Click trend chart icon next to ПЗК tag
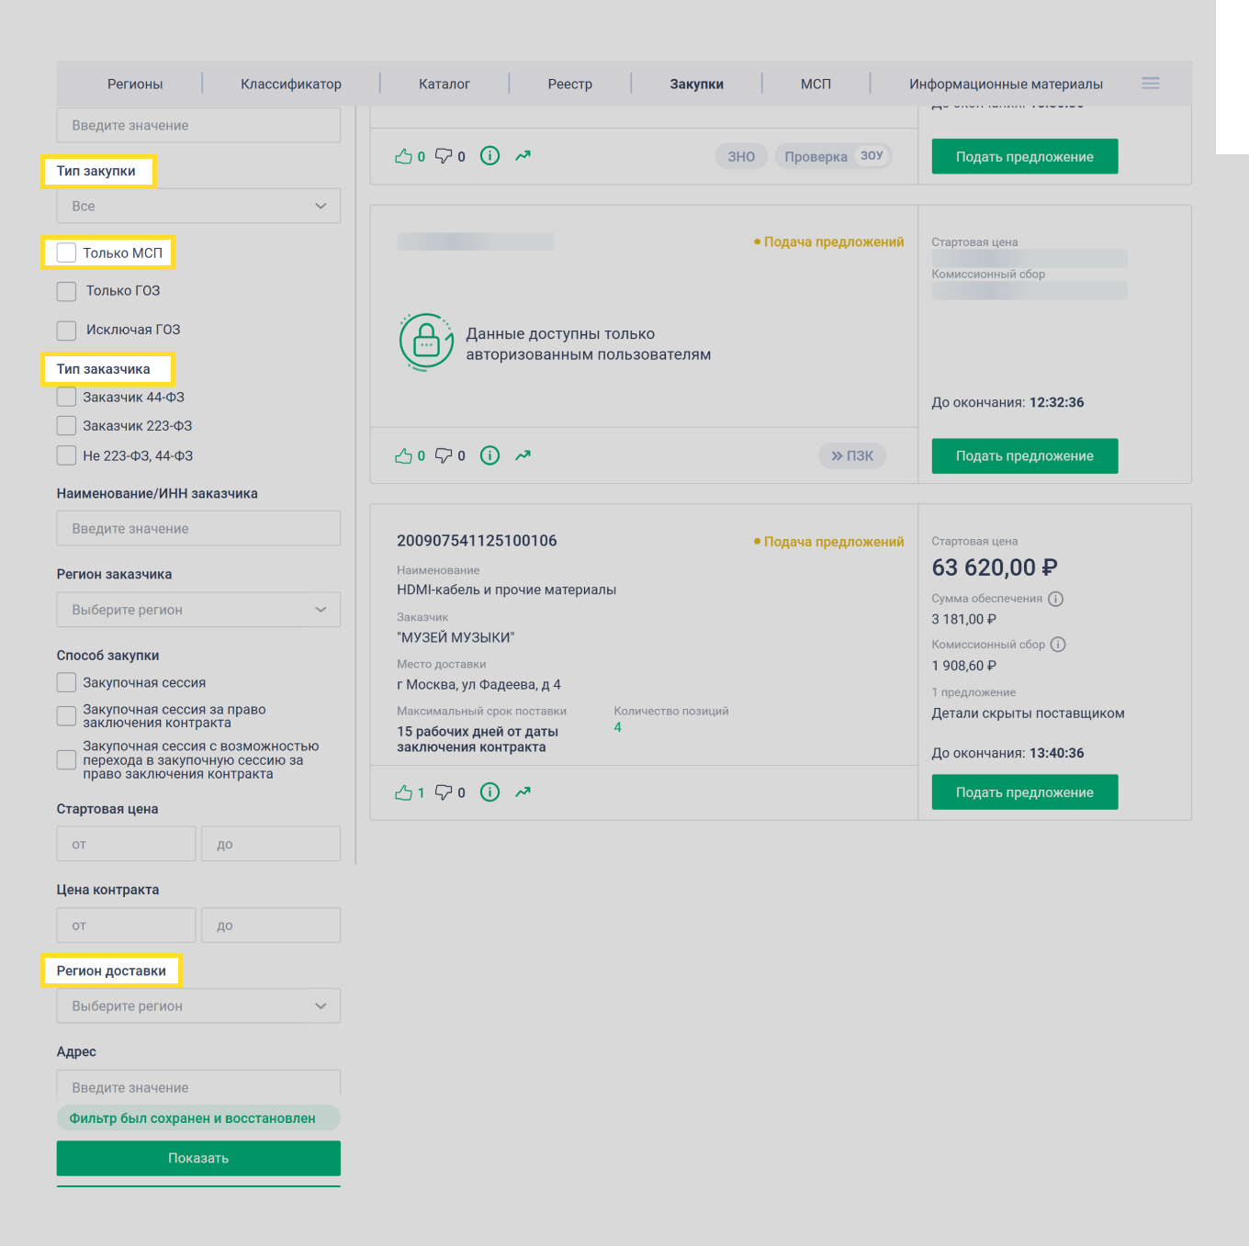This screenshot has height=1246, width=1249. 523,455
